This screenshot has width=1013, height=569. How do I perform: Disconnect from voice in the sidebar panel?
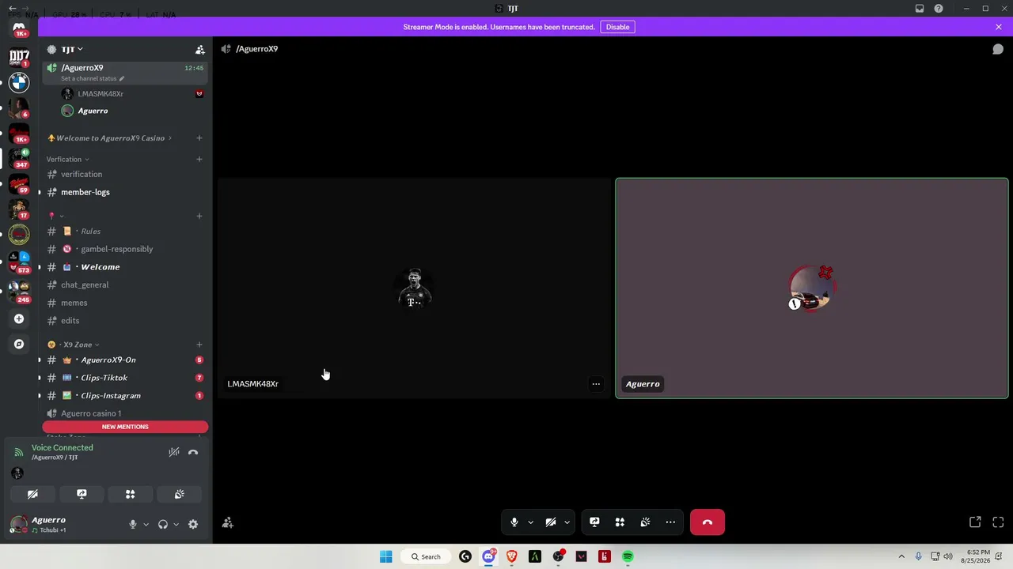point(193,452)
